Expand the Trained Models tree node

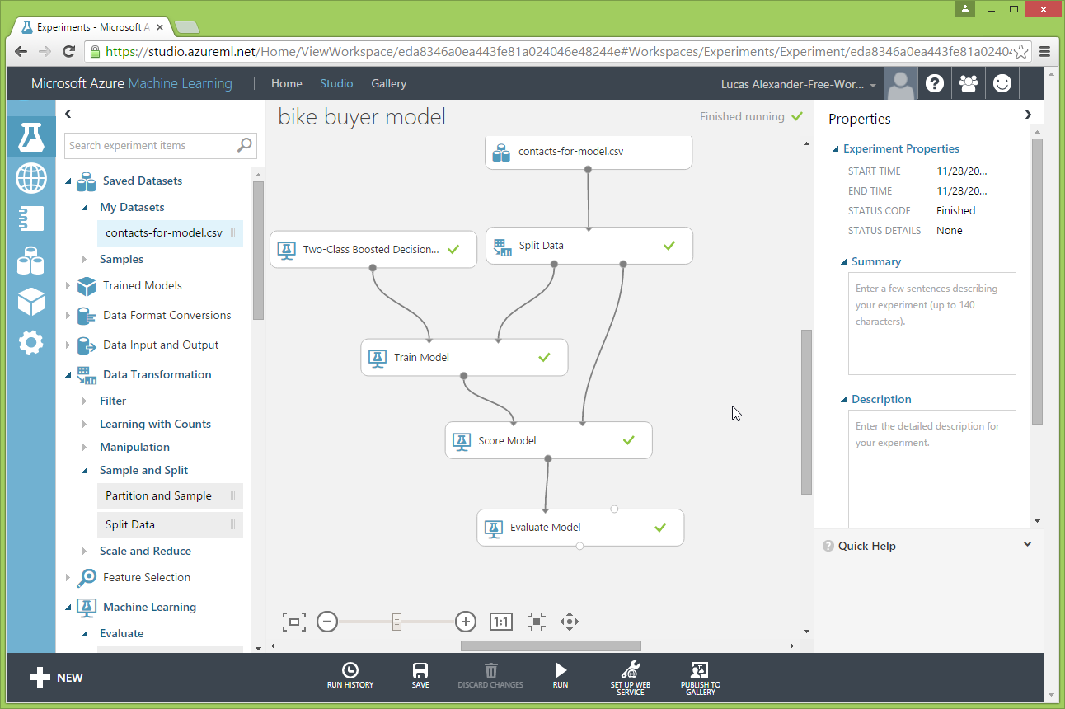pyautogui.click(x=68, y=286)
